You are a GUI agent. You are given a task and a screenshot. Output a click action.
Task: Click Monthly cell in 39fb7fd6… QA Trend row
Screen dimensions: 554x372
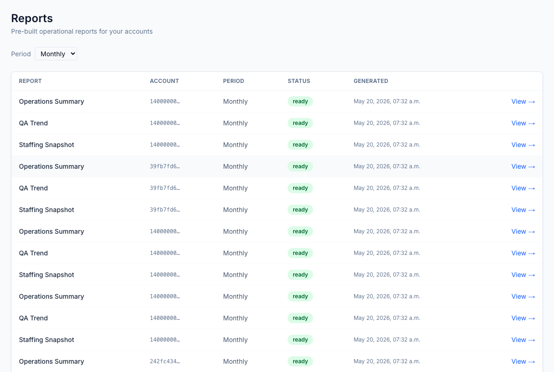point(235,188)
